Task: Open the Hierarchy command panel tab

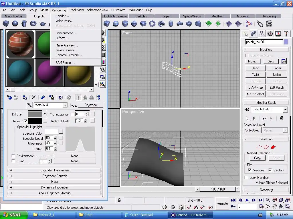Action: pyautogui.click(x=262, y=34)
